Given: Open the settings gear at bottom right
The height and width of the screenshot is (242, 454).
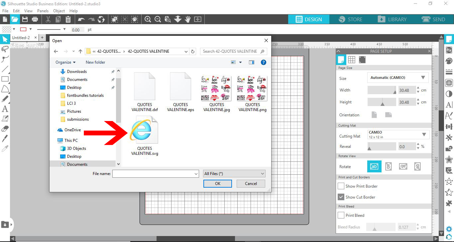Looking at the screenshot, I should pos(448,229).
